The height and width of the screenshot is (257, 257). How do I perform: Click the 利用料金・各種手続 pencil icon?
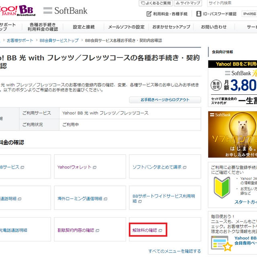(149, 14)
